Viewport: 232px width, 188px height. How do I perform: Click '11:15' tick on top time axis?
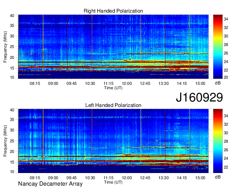click(x=108, y=83)
